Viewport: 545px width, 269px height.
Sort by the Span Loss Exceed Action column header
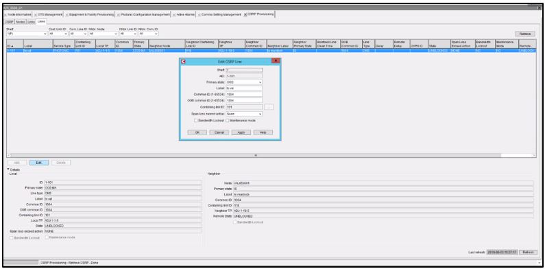point(462,44)
